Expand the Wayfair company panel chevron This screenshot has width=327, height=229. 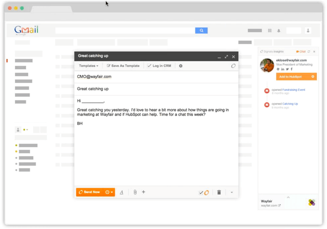[x=288, y=197]
